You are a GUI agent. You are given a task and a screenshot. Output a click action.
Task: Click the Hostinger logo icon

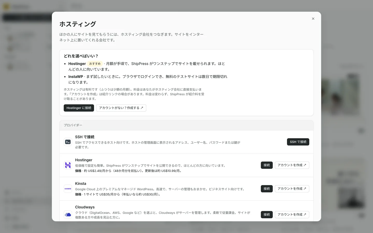pos(68,165)
